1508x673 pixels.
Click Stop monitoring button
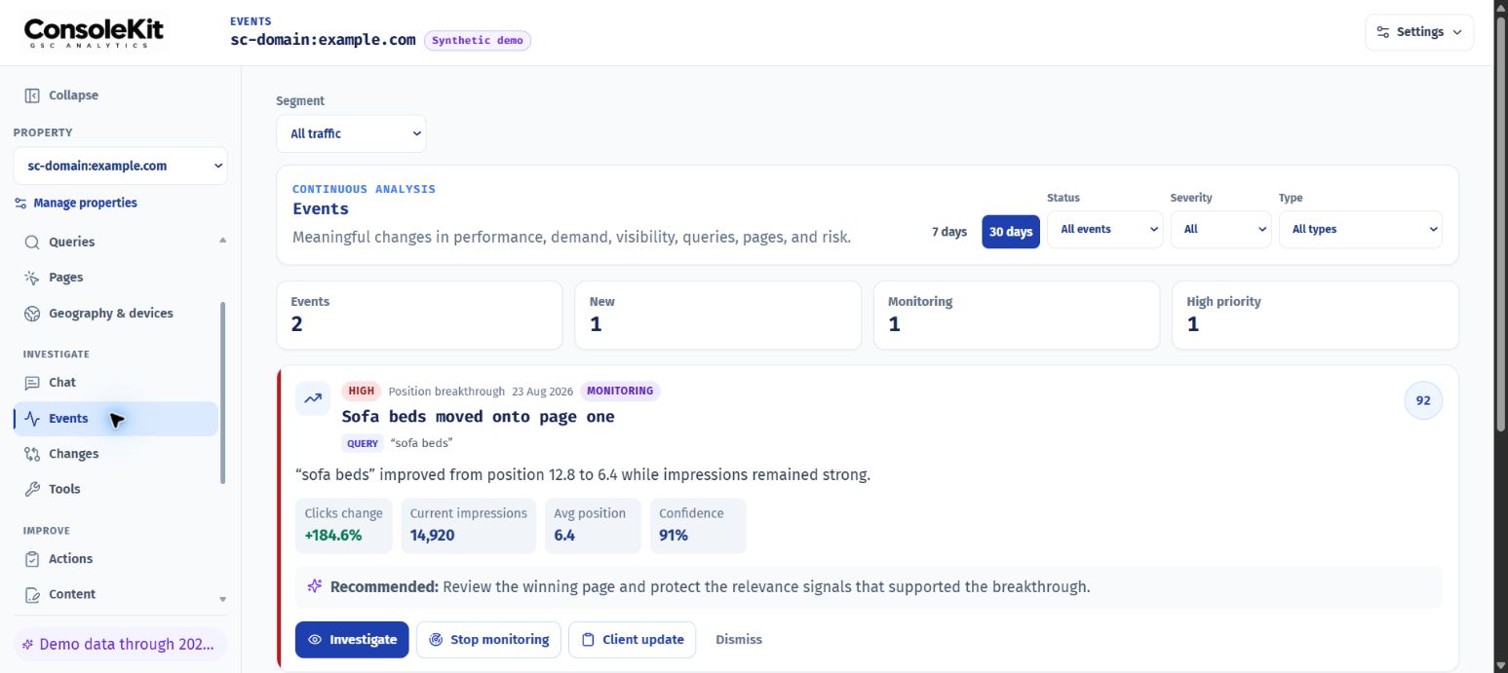[x=488, y=640]
